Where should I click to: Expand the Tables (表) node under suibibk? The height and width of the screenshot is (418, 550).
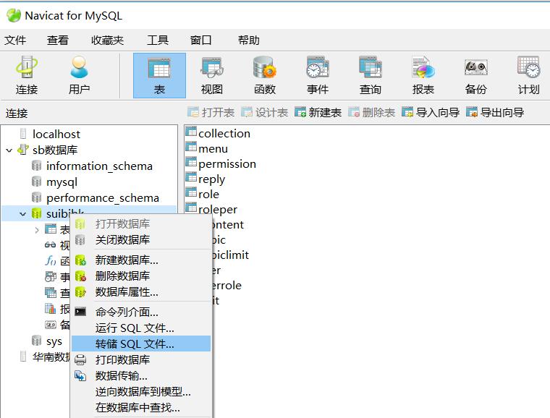37,230
